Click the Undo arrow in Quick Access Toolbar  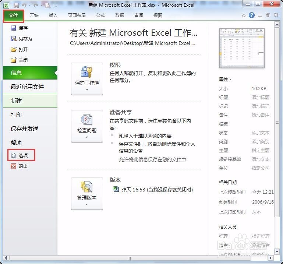click(x=24, y=6)
